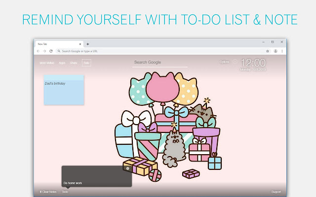Toggle the Todo panel in the bottom bar
Image resolution: width=316 pixels, height=197 pixels.
click(x=65, y=192)
